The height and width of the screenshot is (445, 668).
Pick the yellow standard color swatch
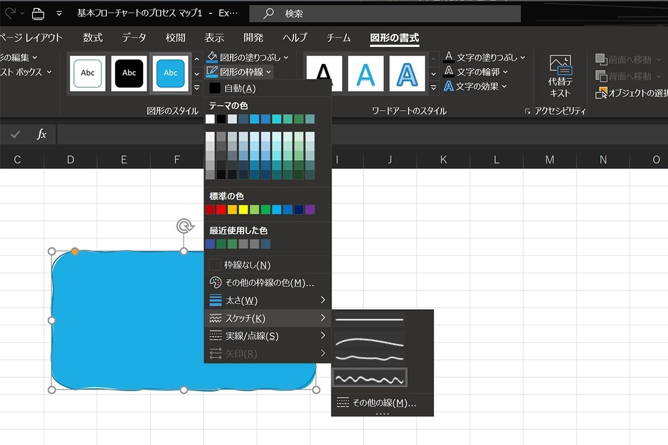[243, 210]
